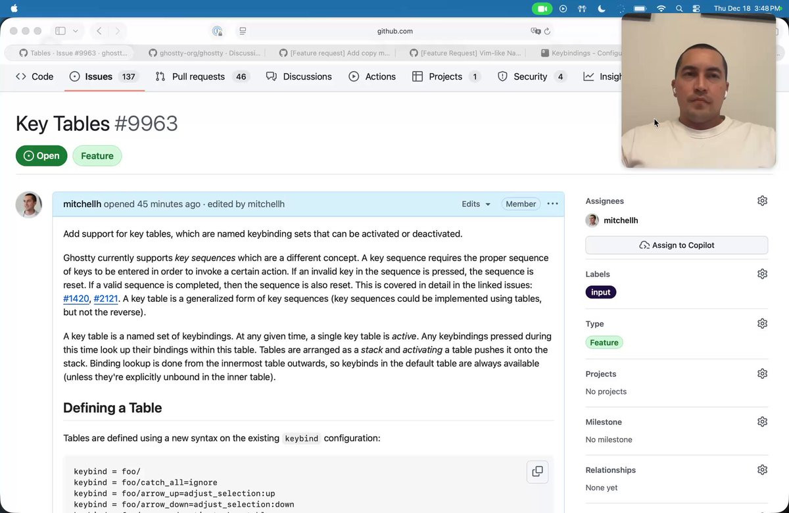Screen dimensions: 789x513
Task: Open the Apple menu
Action: tap(14, 8)
